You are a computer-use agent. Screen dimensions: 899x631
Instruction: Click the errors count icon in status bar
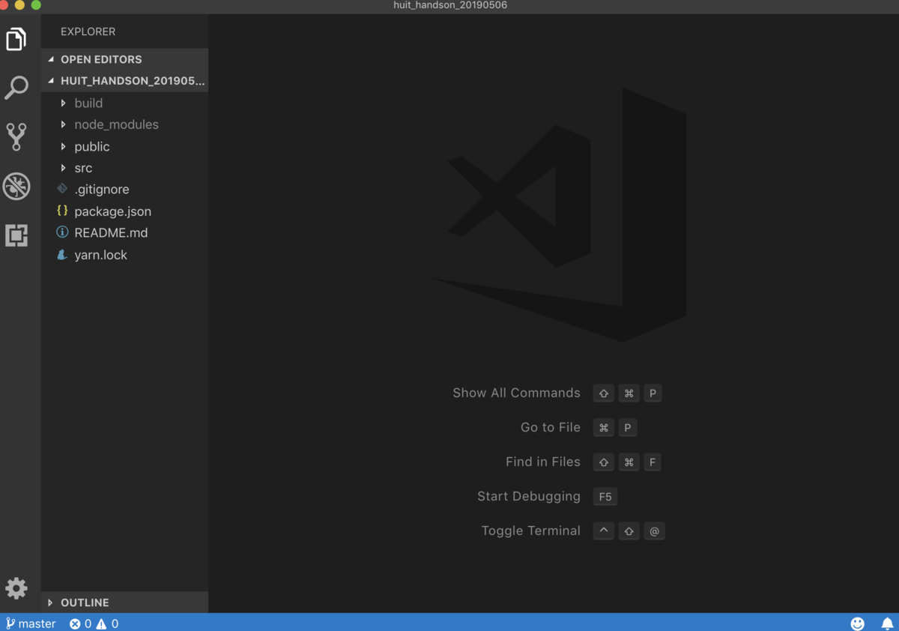[x=75, y=624]
